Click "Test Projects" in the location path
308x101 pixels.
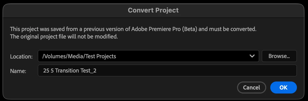(x=101, y=56)
